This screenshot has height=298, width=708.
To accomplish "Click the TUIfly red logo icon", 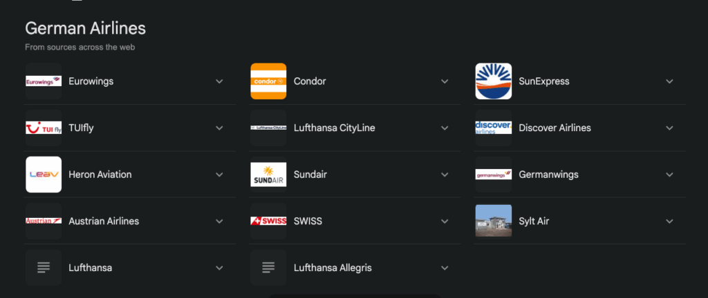I will click(x=44, y=128).
